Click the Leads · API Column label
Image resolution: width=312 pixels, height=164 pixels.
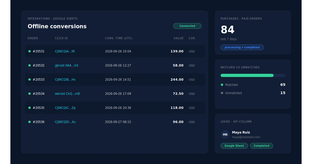click(x=236, y=122)
